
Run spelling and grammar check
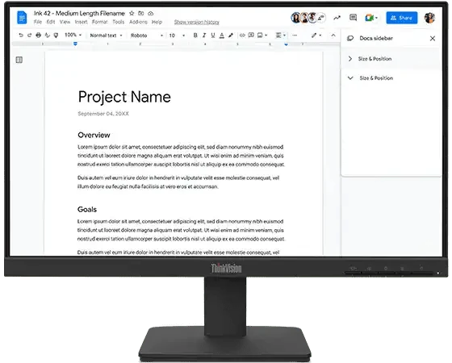coord(48,35)
